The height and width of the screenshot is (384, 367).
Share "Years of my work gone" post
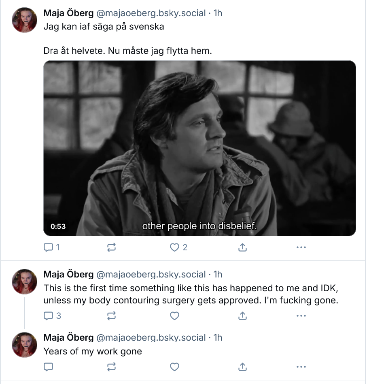coord(242,367)
